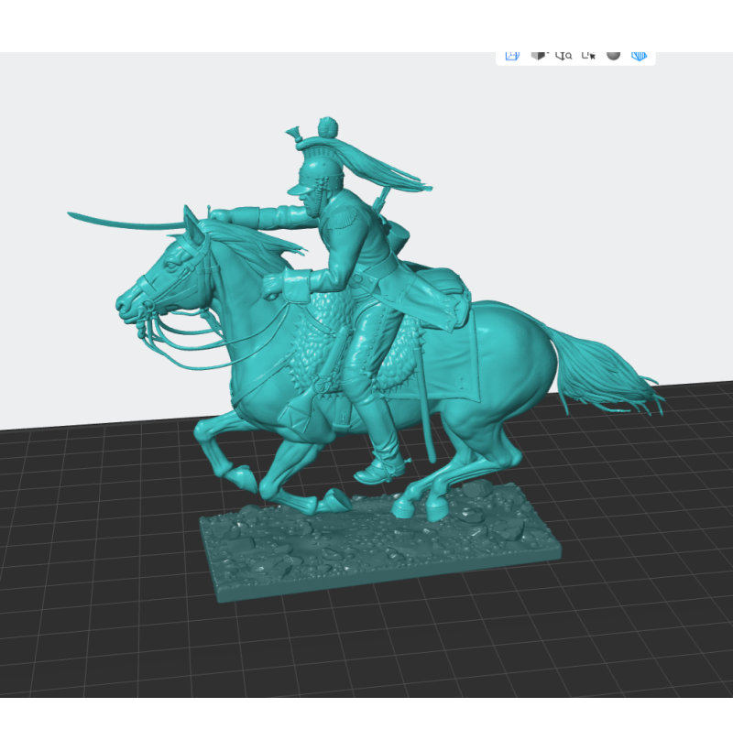The image size is (733, 751).
Task: Open the gray cube view-orientation dropdown
Action: tap(540, 56)
